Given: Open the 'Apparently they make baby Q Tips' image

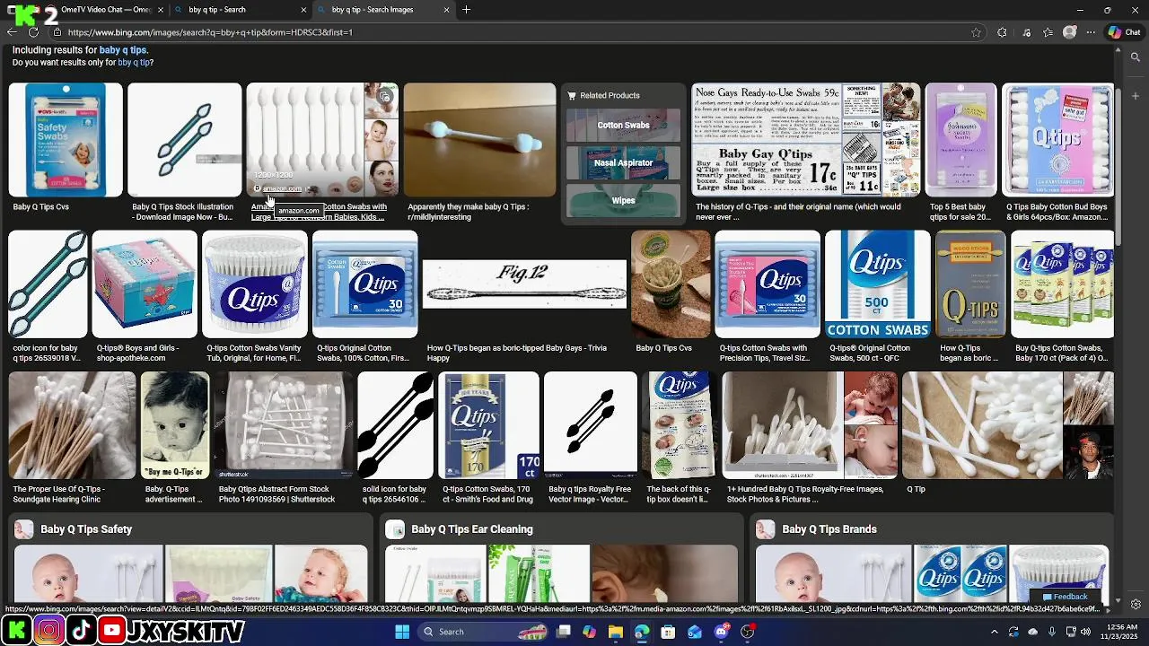Looking at the screenshot, I should [x=479, y=140].
